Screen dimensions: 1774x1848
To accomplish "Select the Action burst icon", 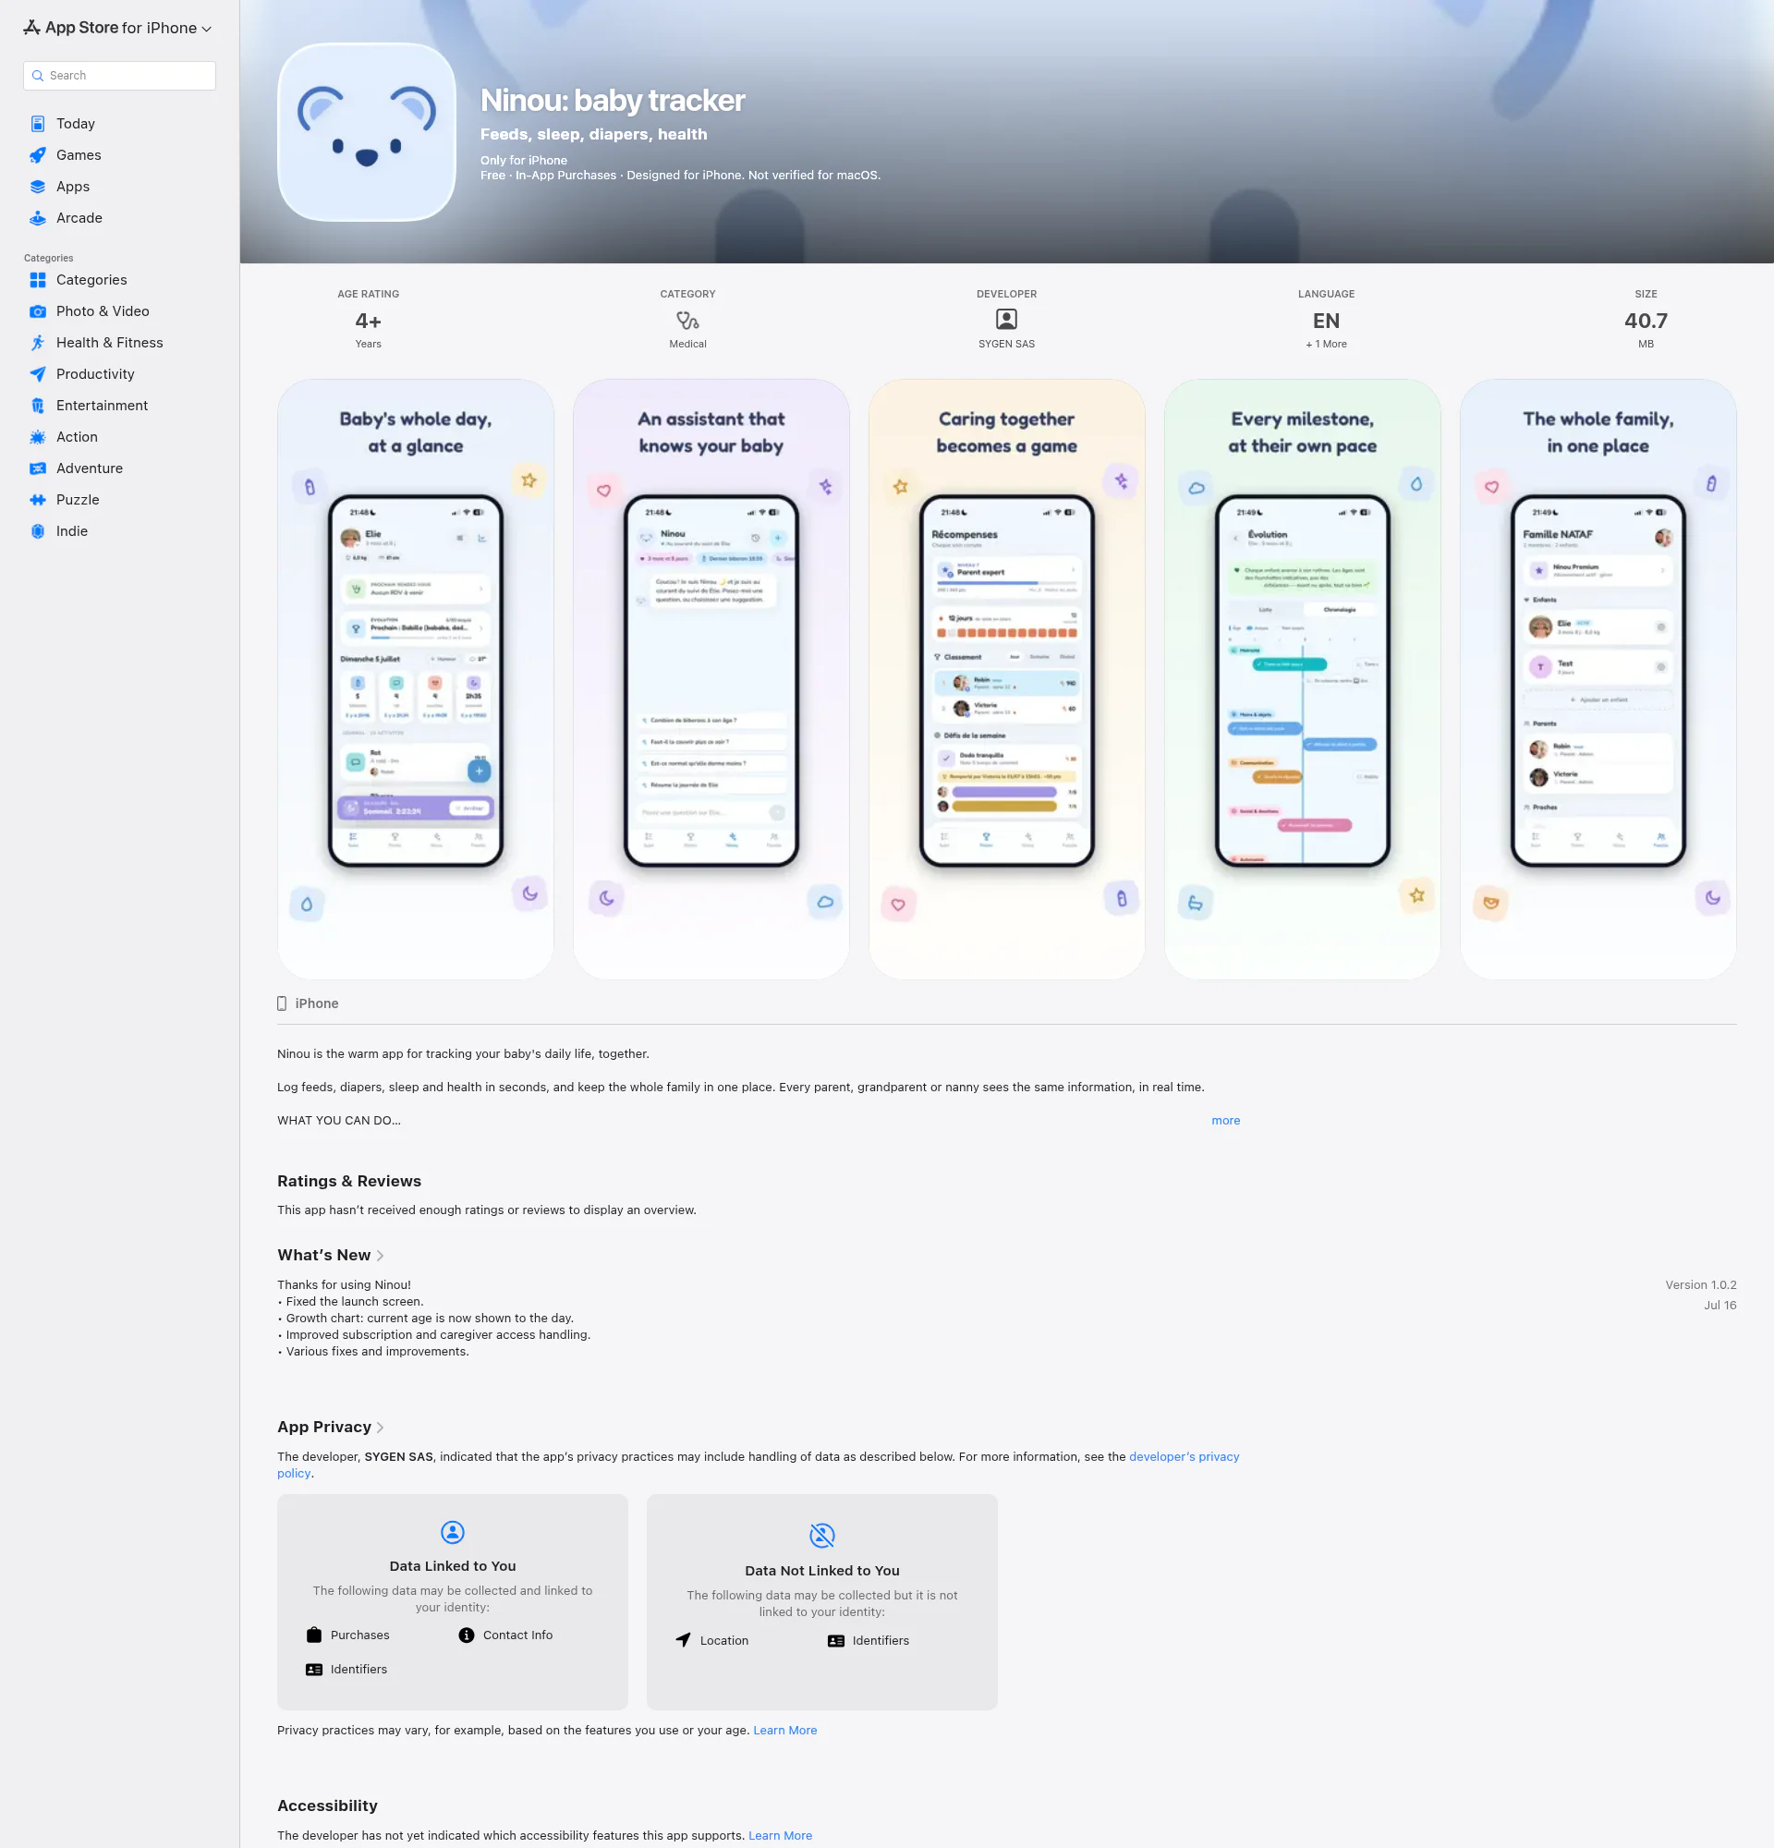I will click(x=38, y=436).
